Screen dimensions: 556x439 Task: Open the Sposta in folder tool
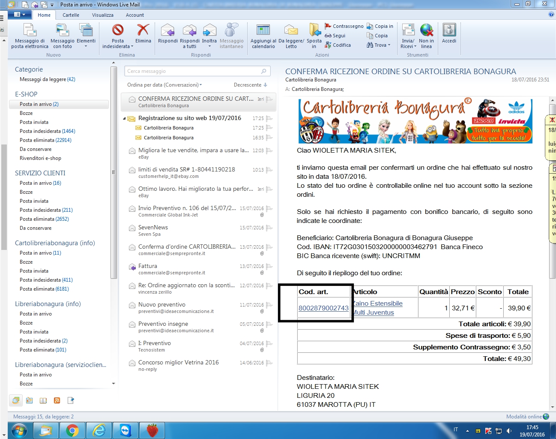pos(314,36)
